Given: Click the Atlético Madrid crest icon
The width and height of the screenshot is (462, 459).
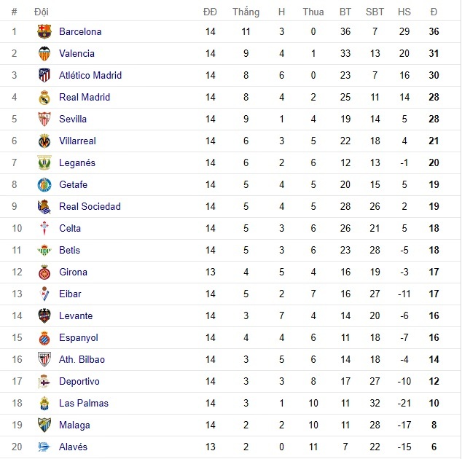Looking at the screenshot, I should [44, 76].
